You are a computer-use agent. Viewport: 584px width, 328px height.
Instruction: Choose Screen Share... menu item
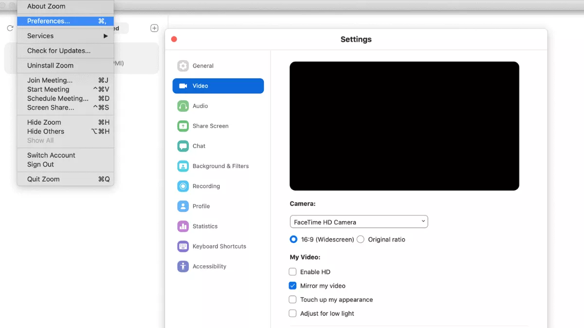coord(65,107)
